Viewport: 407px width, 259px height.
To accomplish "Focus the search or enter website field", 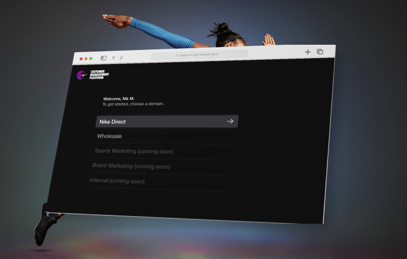I will pos(201,55).
